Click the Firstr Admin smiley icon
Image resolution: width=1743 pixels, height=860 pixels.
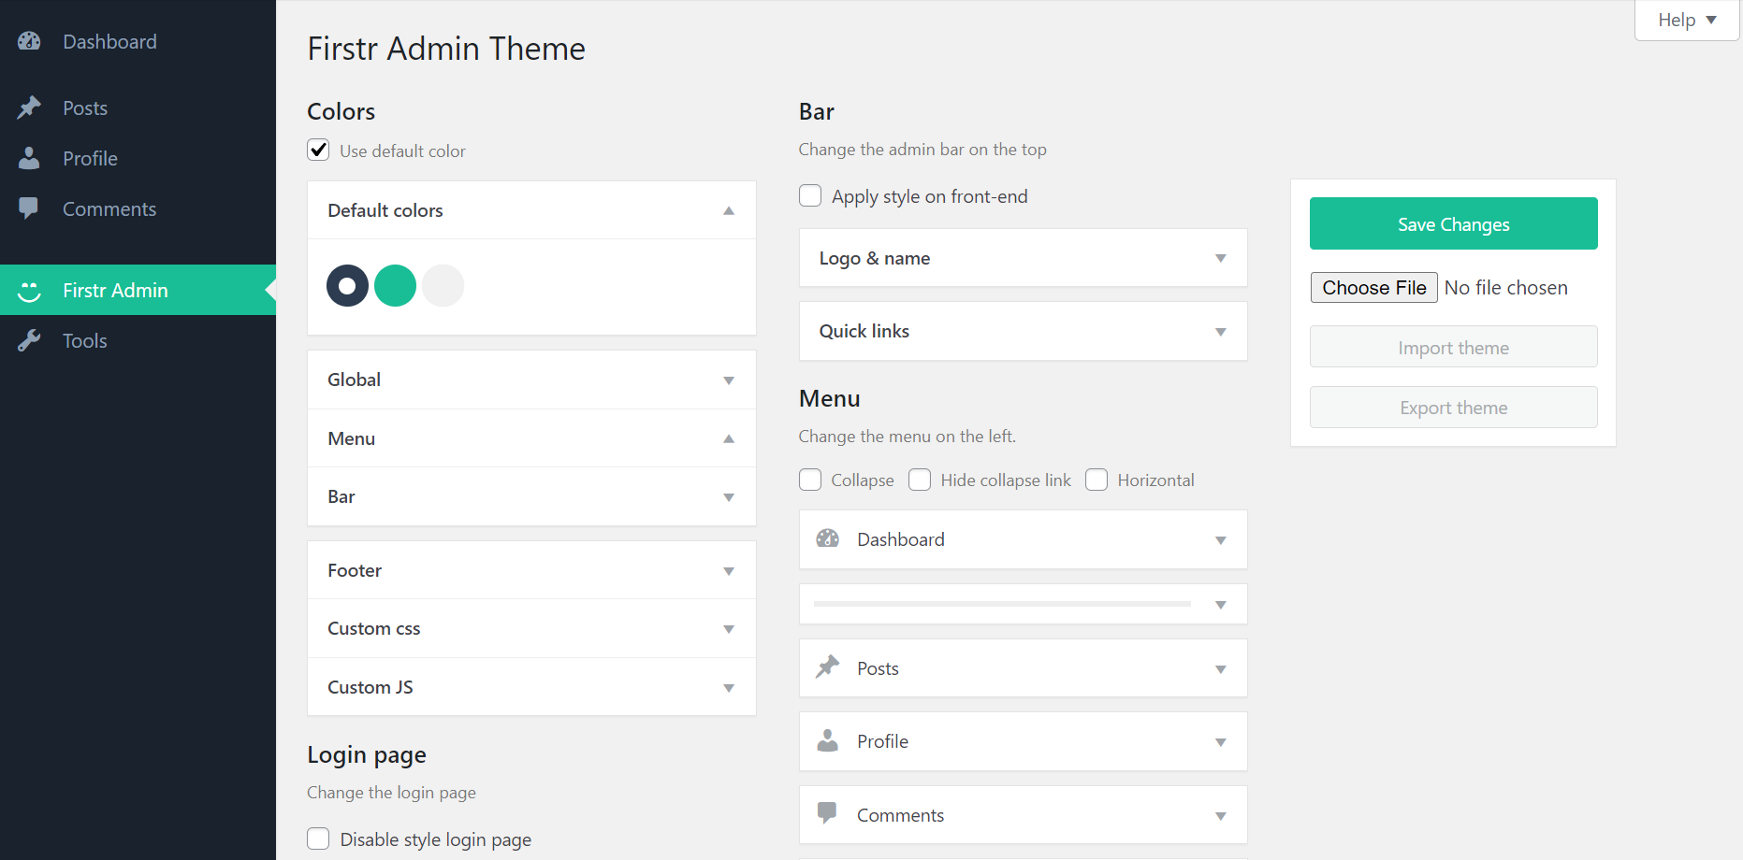29,290
